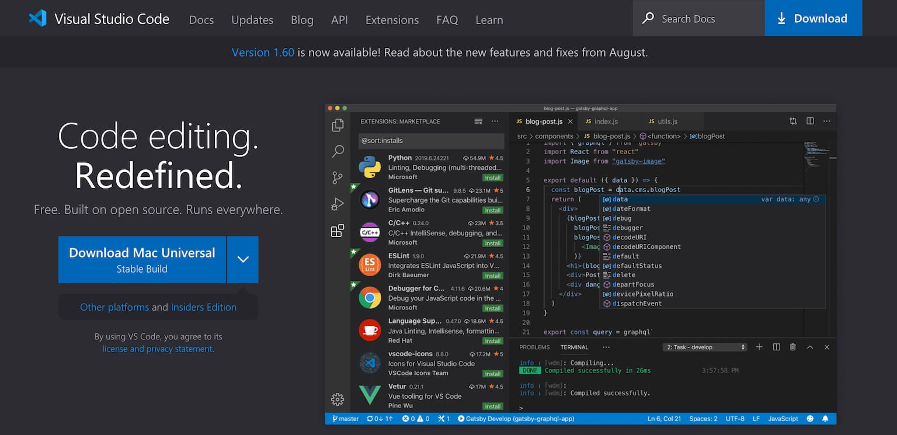Viewport: 897px width, 435px height.
Task: Open Run and Debug activity icon
Action: pyautogui.click(x=338, y=204)
